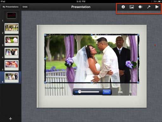The height and width of the screenshot is (122, 162).
Task: Tap the Presentation title in the toolbar
Action: click(x=81, y=7)
